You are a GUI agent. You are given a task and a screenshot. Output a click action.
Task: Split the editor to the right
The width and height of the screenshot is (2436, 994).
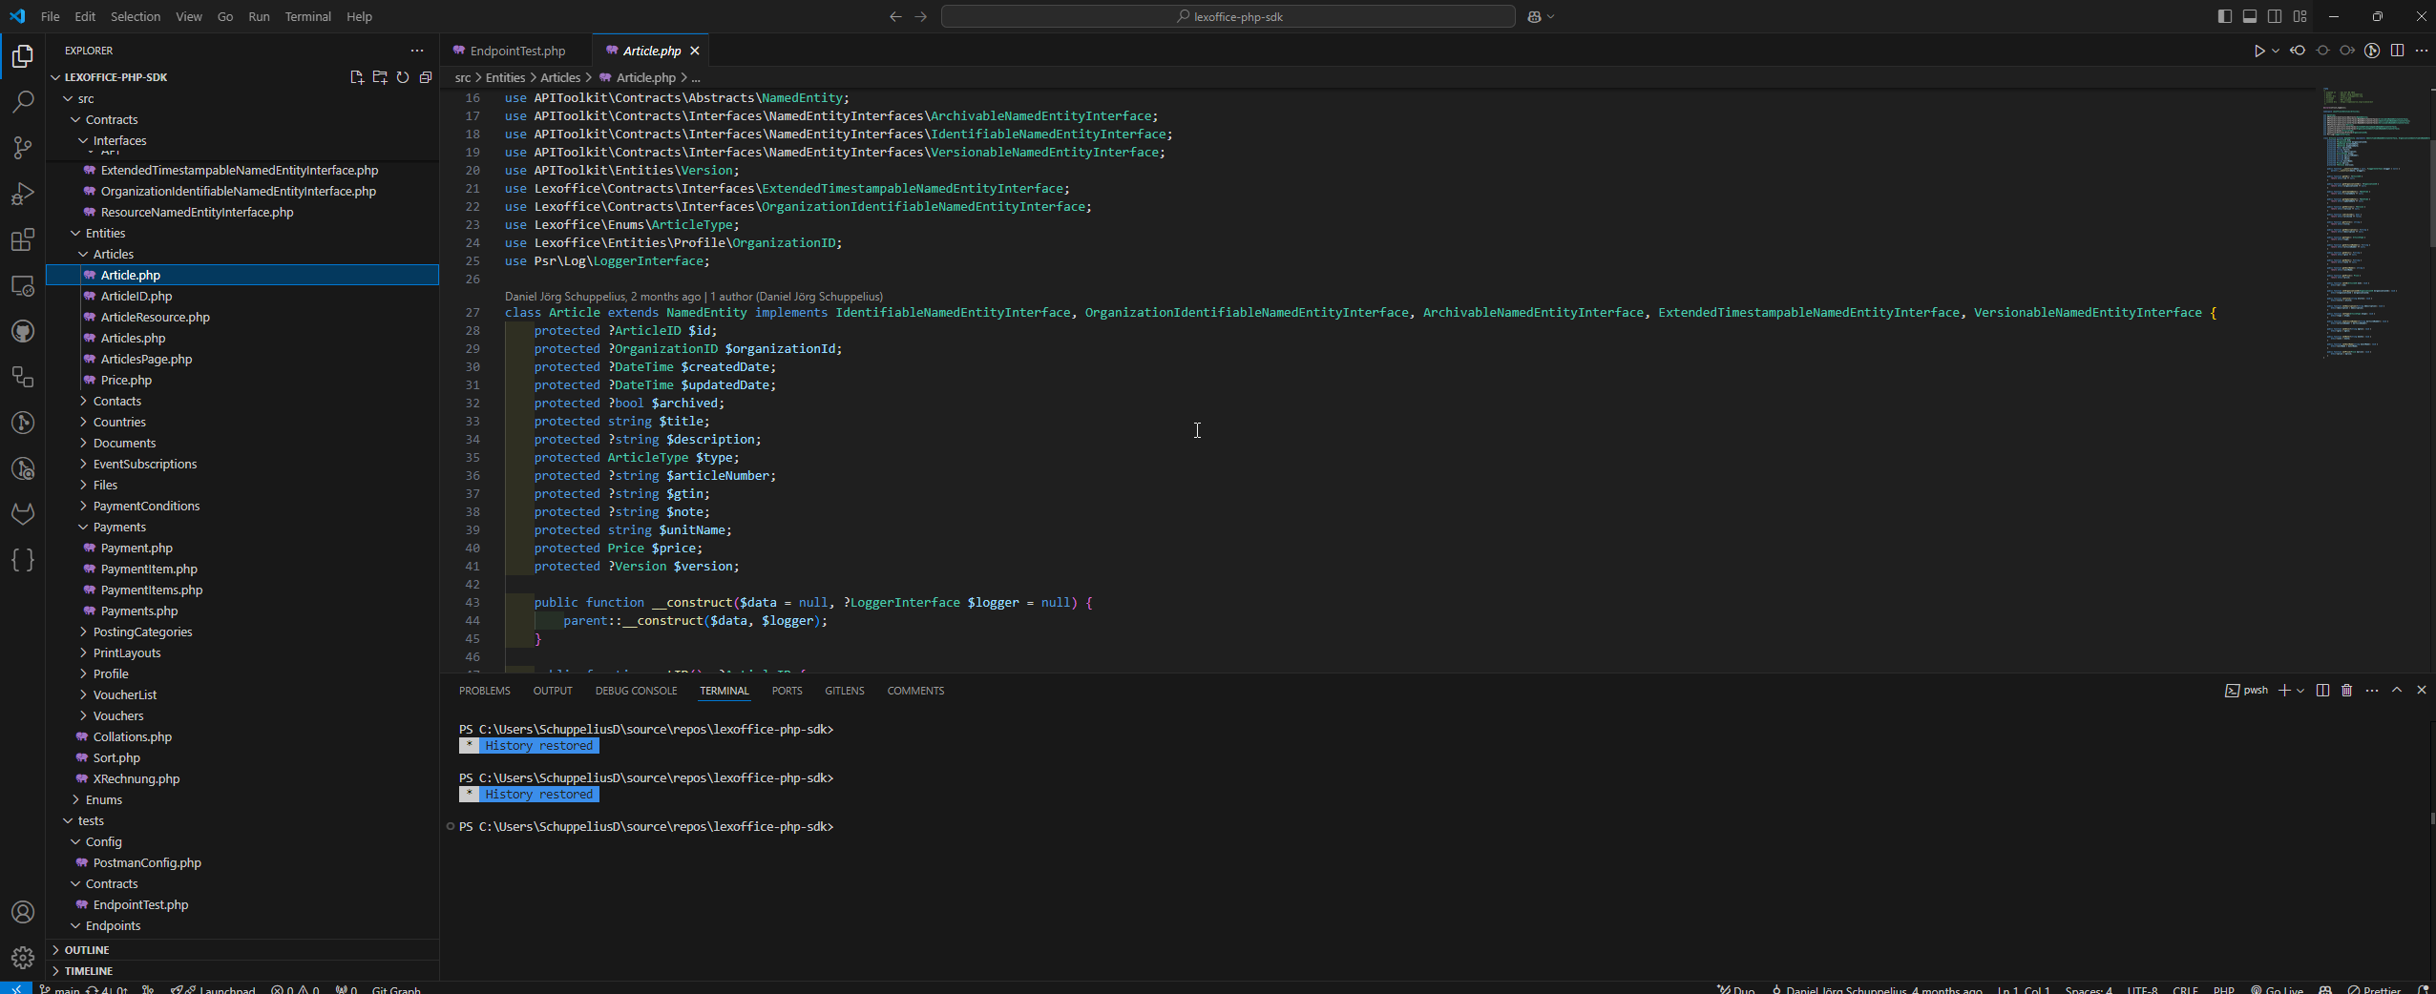(x=2397, y=51)
